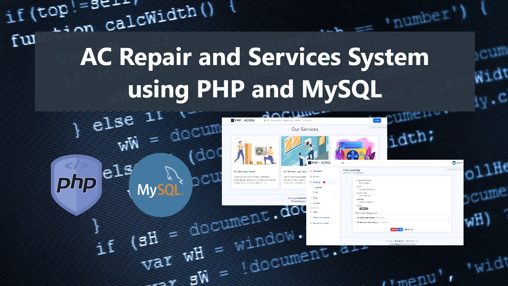Viewport: 508px width, 286px height.
Task: Open Users in the admin sidebar
Action: click(x=315, y=212)
